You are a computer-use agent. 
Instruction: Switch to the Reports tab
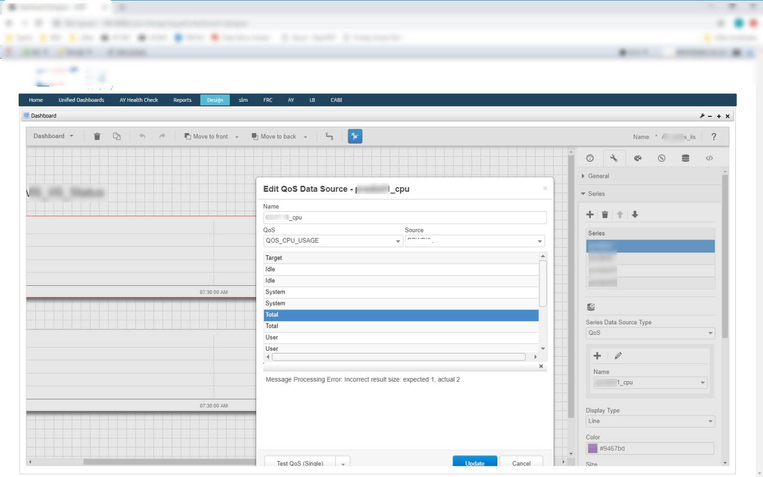tap(182, 100)
